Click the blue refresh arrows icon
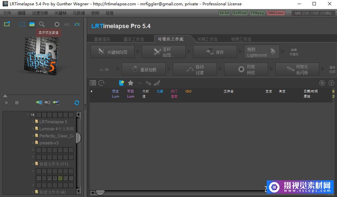Viewport: 337px width, 197px height. click(x=77, y=103)
